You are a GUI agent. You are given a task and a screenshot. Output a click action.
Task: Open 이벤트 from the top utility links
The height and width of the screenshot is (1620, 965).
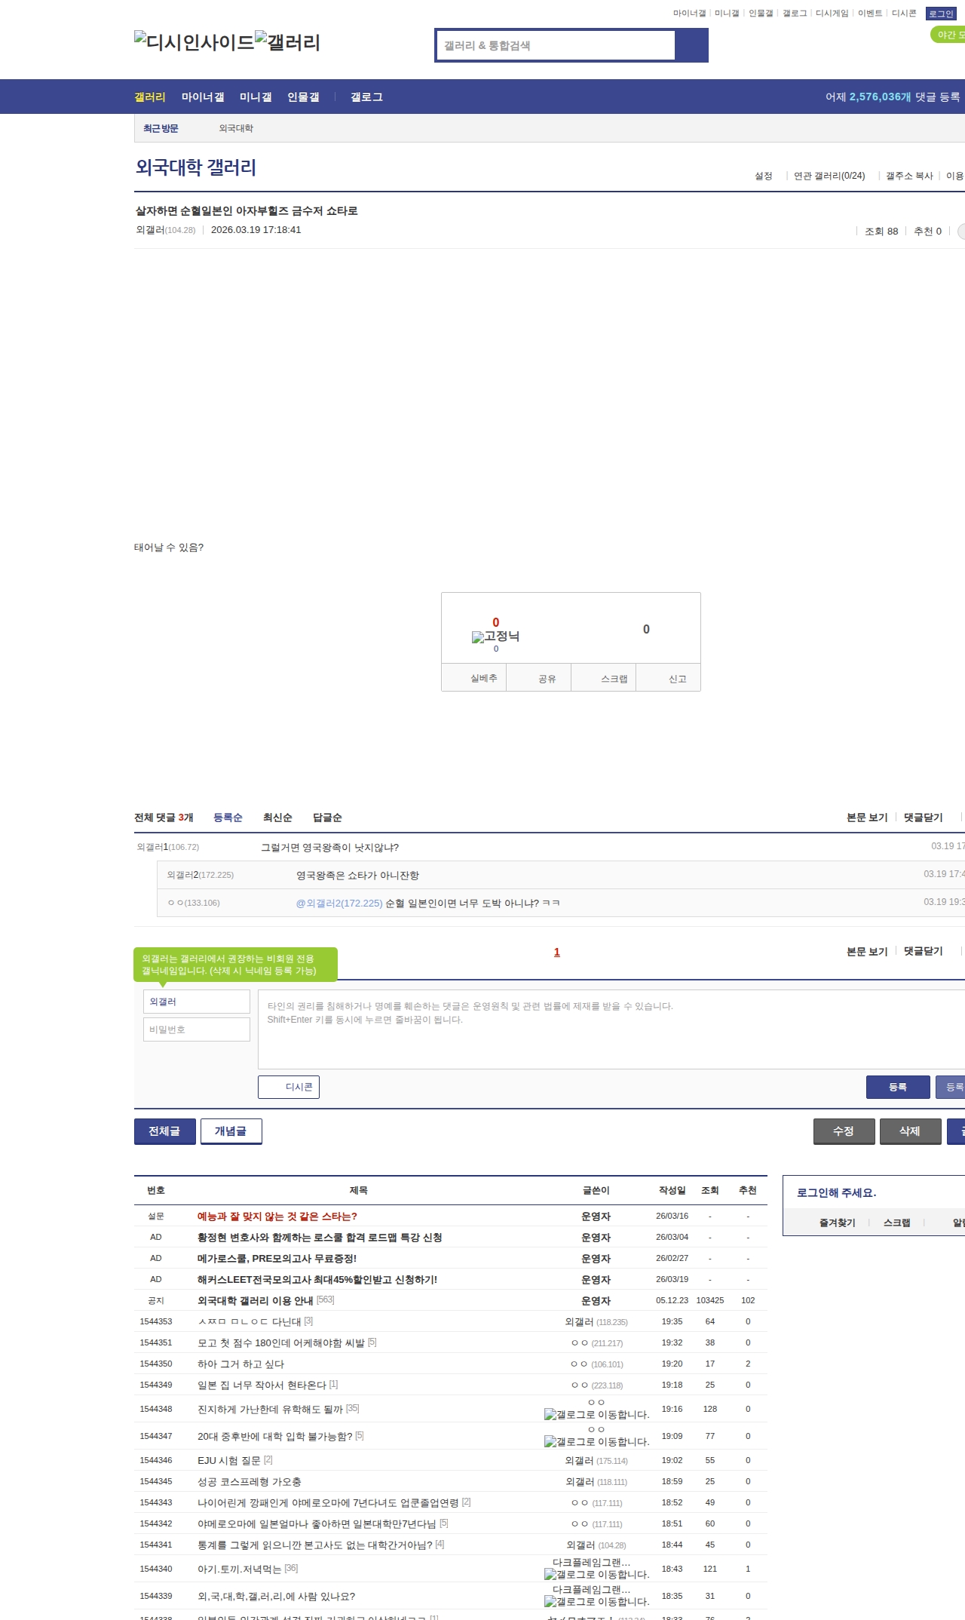point(870,14)
